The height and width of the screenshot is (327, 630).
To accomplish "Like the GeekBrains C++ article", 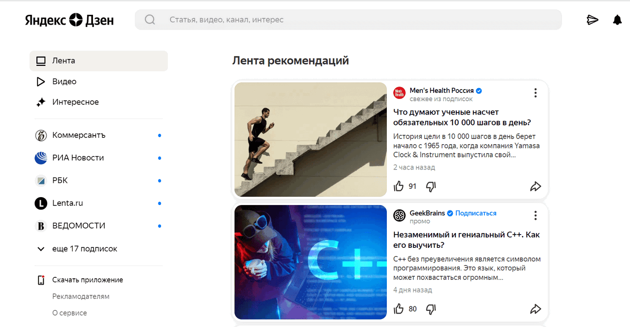I will [399, 309].
